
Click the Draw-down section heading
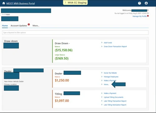click(x=11, y=41)
